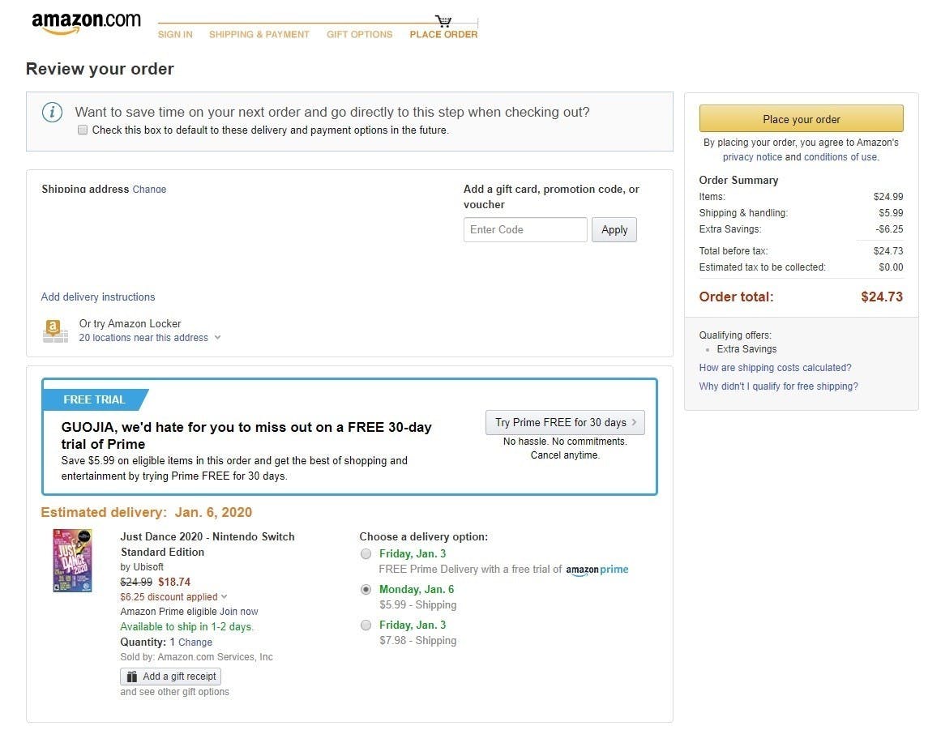Select Friday Jan. 3 free Prime delivery
941x730 pixels.
[x=366, y=554]
